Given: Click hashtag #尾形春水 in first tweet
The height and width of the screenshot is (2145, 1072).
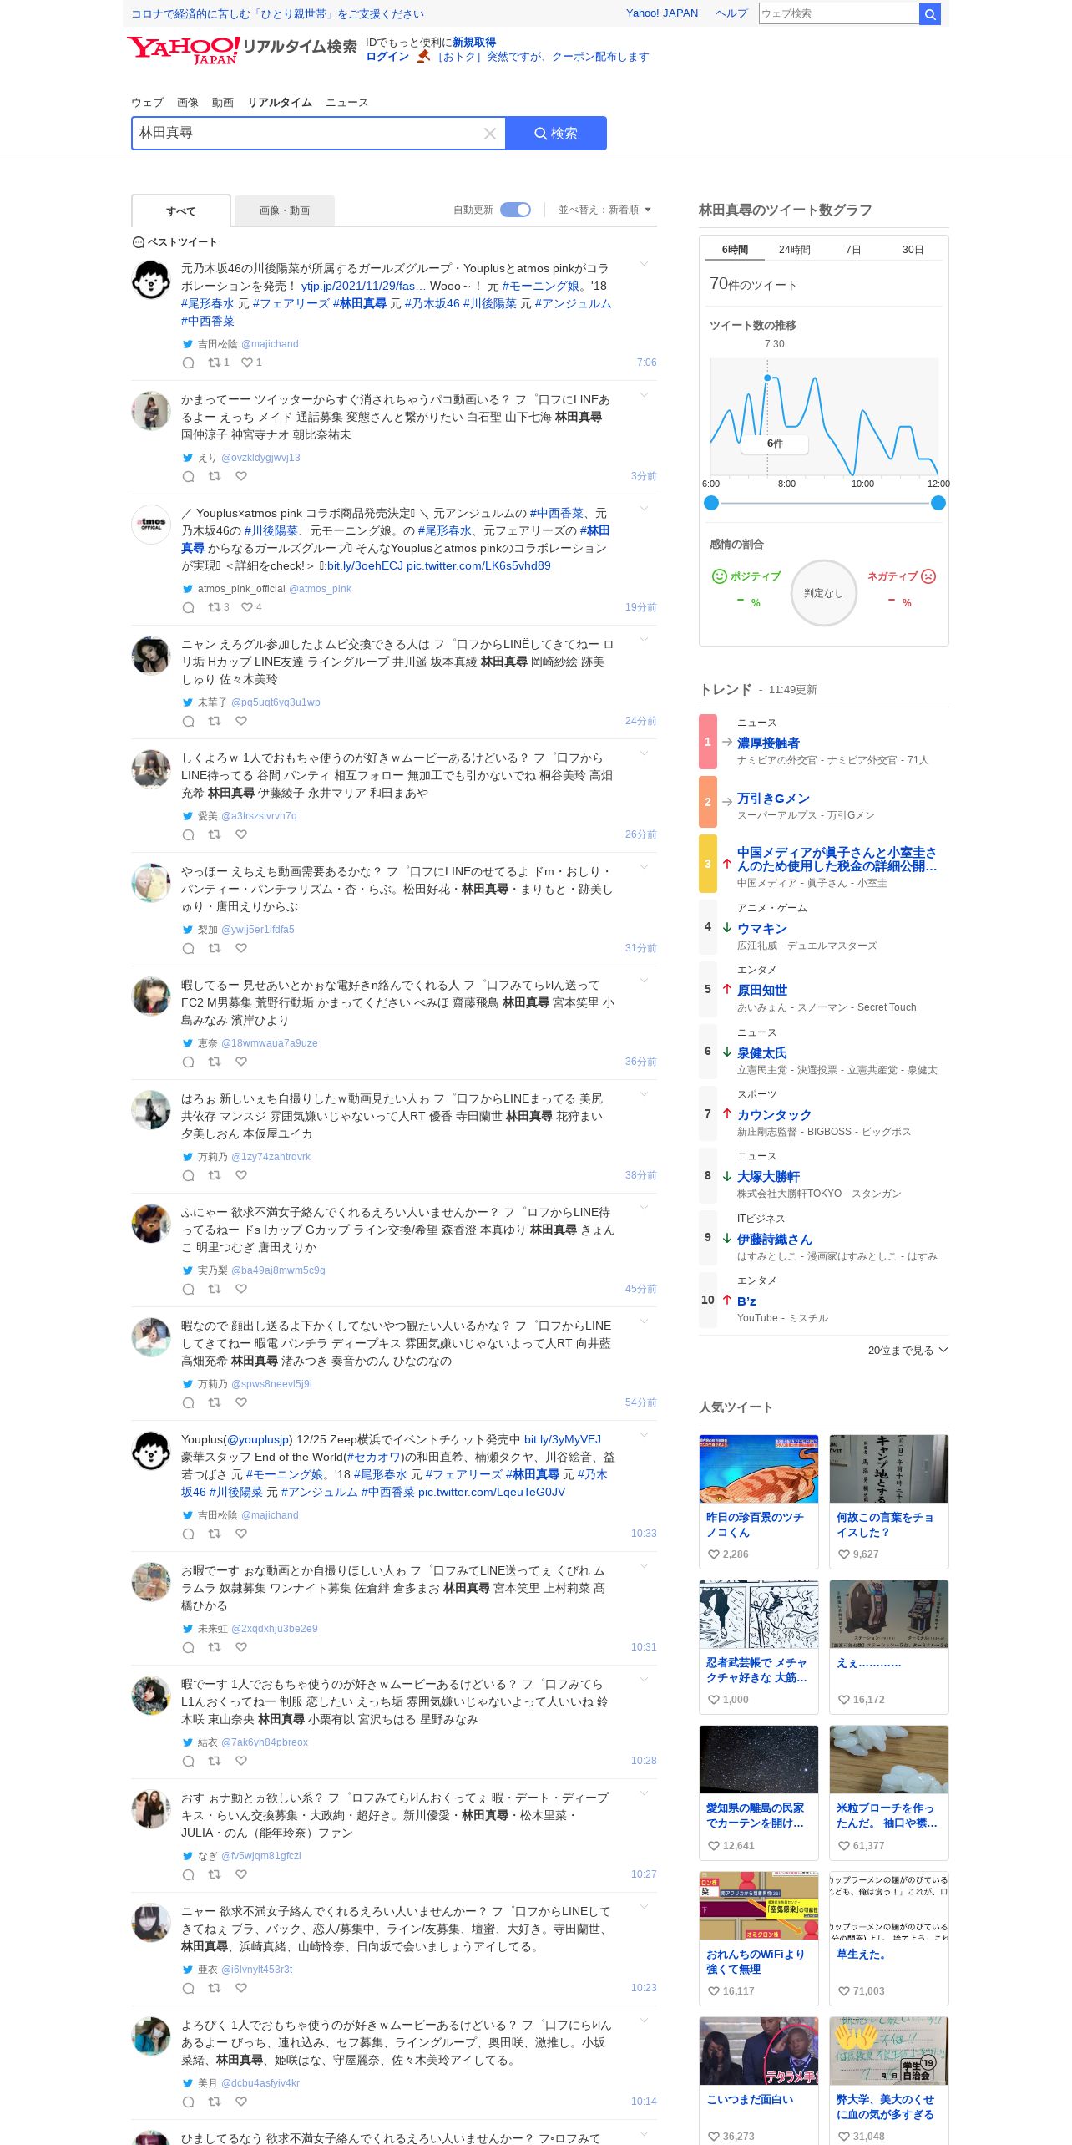Looking at the screenshot, I should [208, 304].
